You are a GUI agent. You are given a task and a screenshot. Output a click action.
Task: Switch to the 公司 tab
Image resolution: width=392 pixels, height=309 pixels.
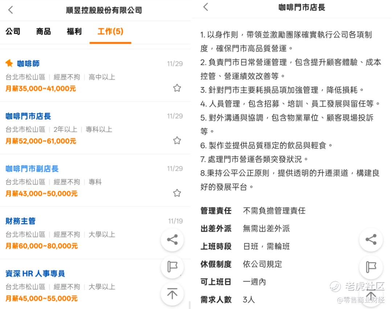[13, 32]
